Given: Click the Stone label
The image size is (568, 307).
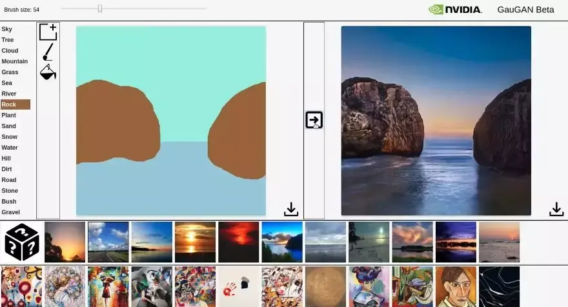Looking at the screenshot, I should 10,190.
